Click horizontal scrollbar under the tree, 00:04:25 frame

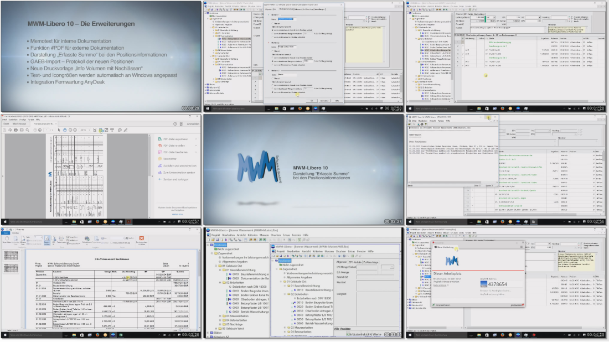pos(435,328)
